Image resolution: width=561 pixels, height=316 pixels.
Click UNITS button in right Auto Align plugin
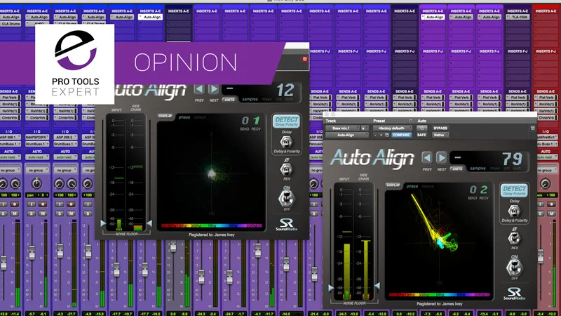pos(457,169)
